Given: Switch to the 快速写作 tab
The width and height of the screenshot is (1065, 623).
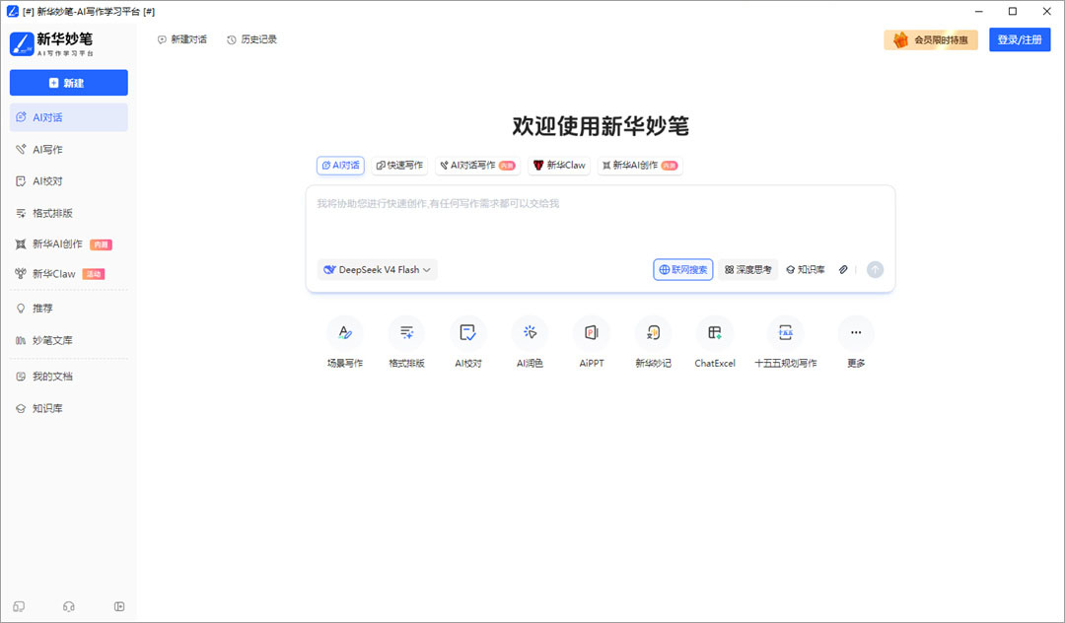Looking at the screenshot, I should coord(399,165).
